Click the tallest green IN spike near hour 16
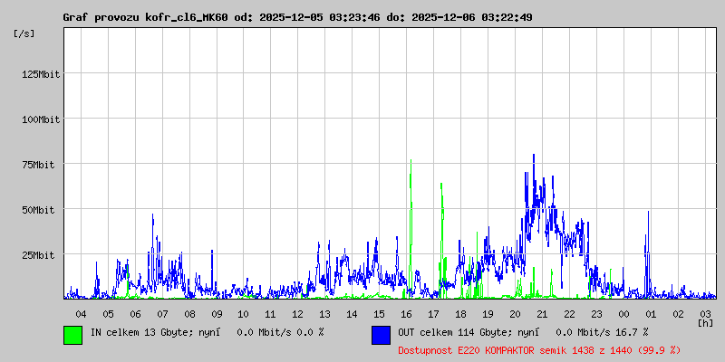The width and height of the screenshot is (725, 362). point(411,163)
